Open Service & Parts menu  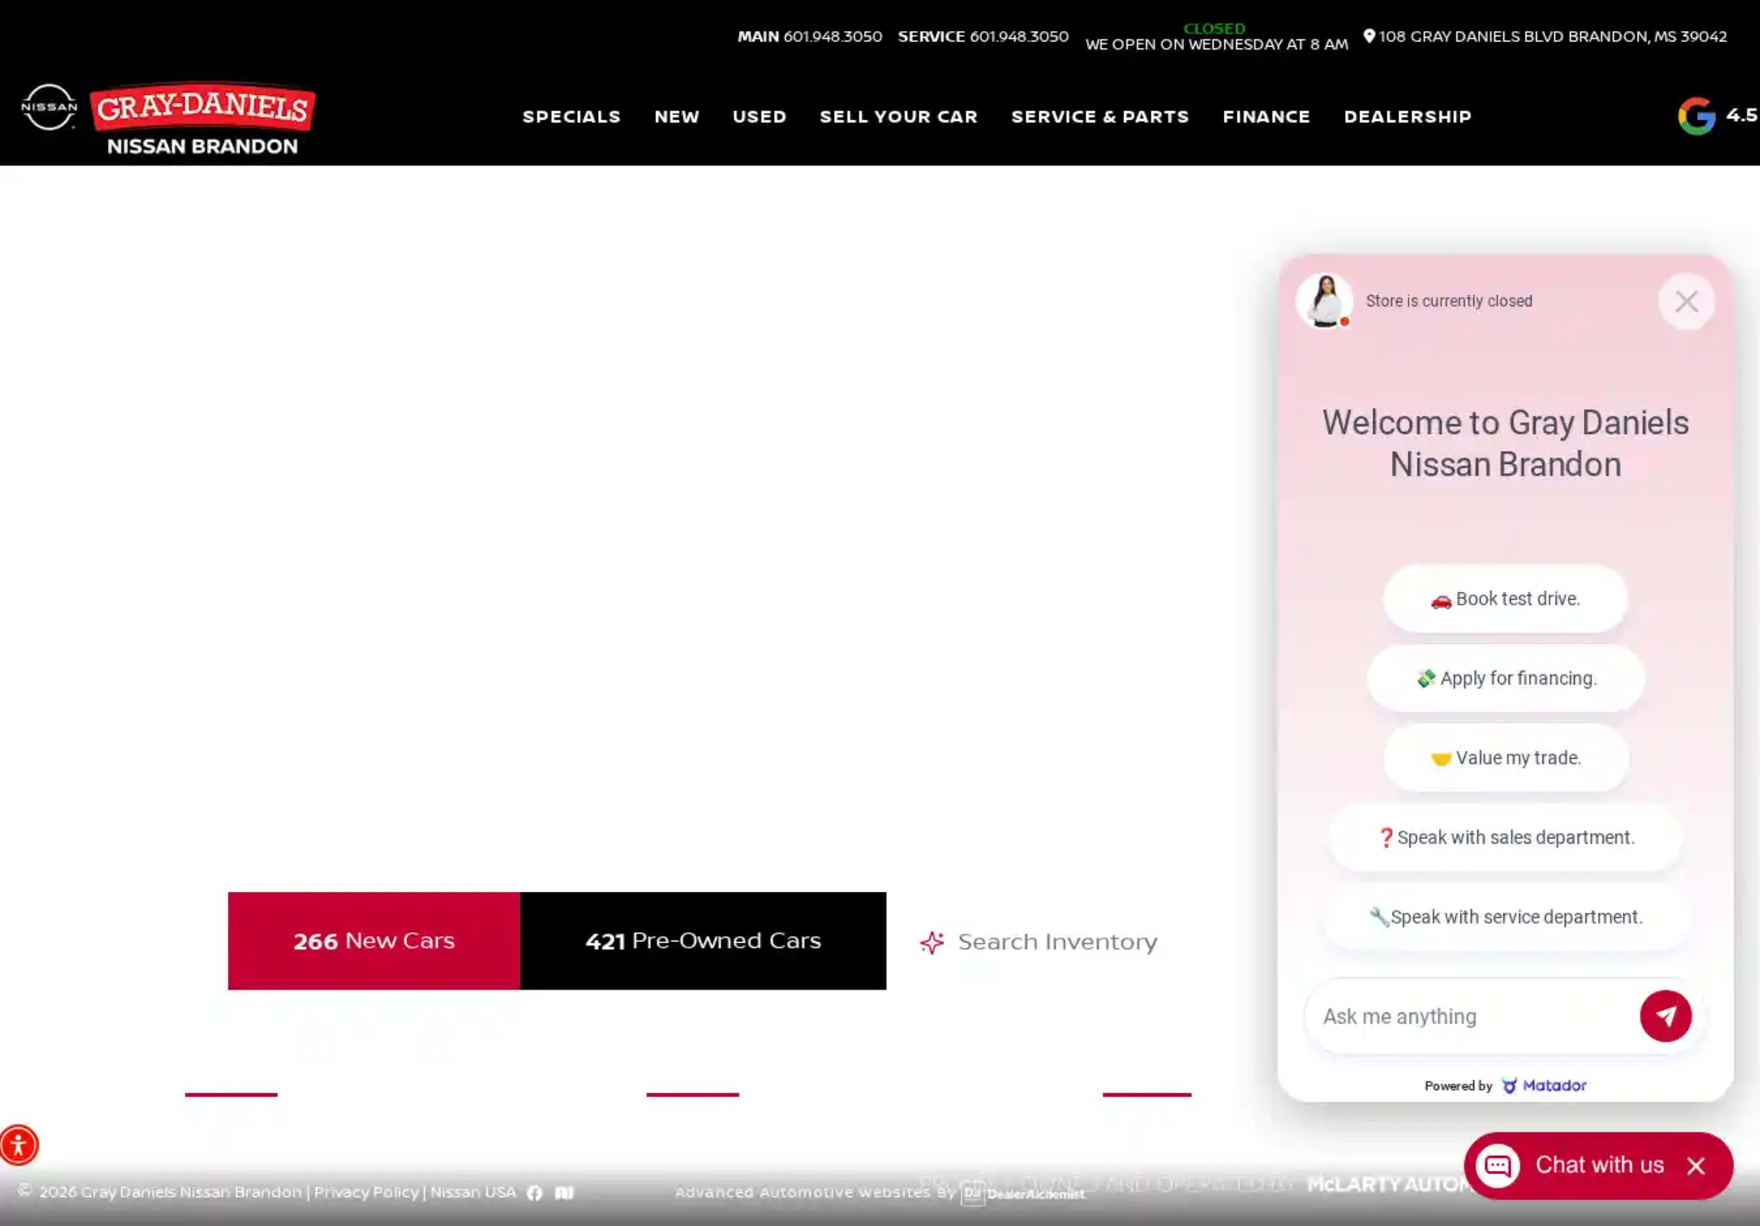[1100, 116]
